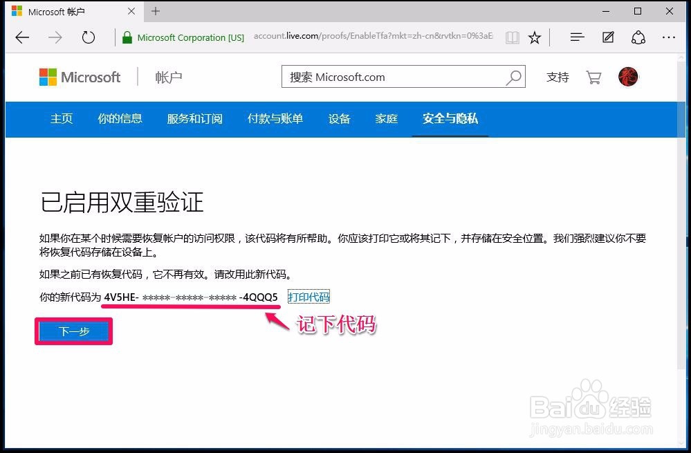Open the 你的信息 tab
Viewport: 691px width, 453px height.
pyautogui.click(x=120, y=118)
